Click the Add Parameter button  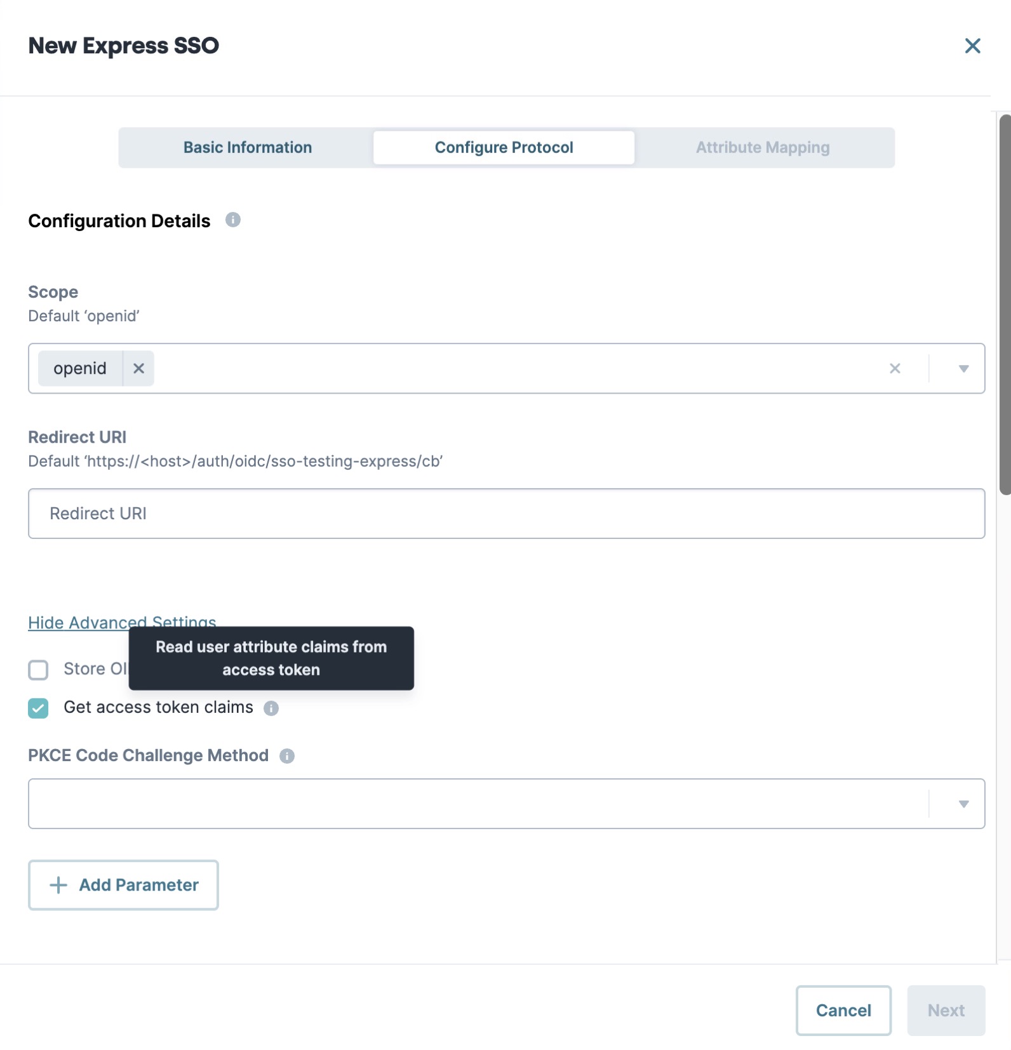coord(123,885)
